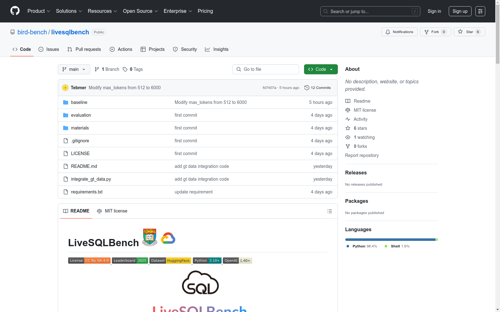This screenshot has width=500, height=312.
Task: Click the OpenAI 1.40+ badge
Action: tap(237, 261)
